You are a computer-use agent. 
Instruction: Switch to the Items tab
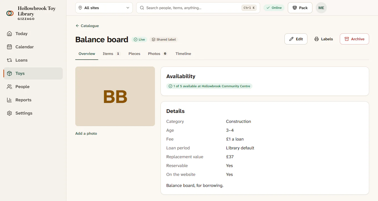coord(112,54)
